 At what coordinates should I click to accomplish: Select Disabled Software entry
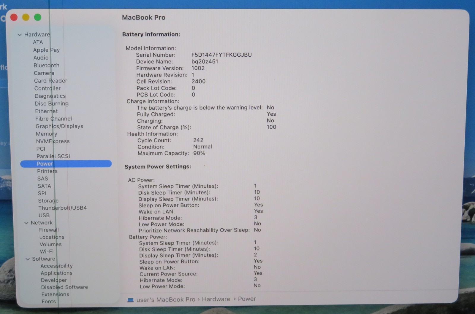tap(64, 287)
